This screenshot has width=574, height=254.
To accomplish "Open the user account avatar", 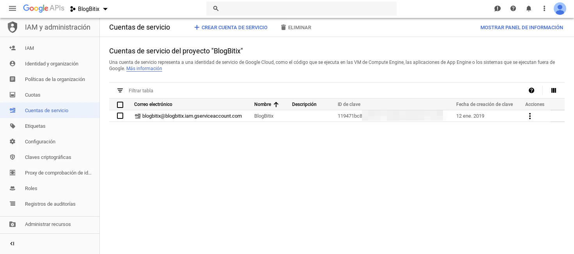I will tap(560, 9).
